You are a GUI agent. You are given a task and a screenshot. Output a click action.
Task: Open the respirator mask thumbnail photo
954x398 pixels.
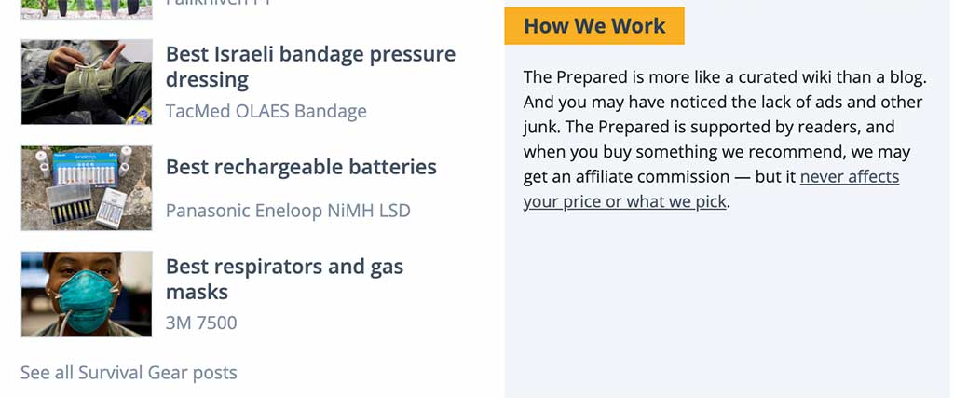[x=86, y=294]
